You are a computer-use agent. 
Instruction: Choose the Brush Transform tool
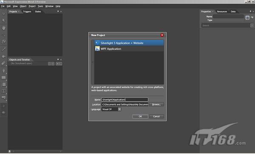point(3,63)
